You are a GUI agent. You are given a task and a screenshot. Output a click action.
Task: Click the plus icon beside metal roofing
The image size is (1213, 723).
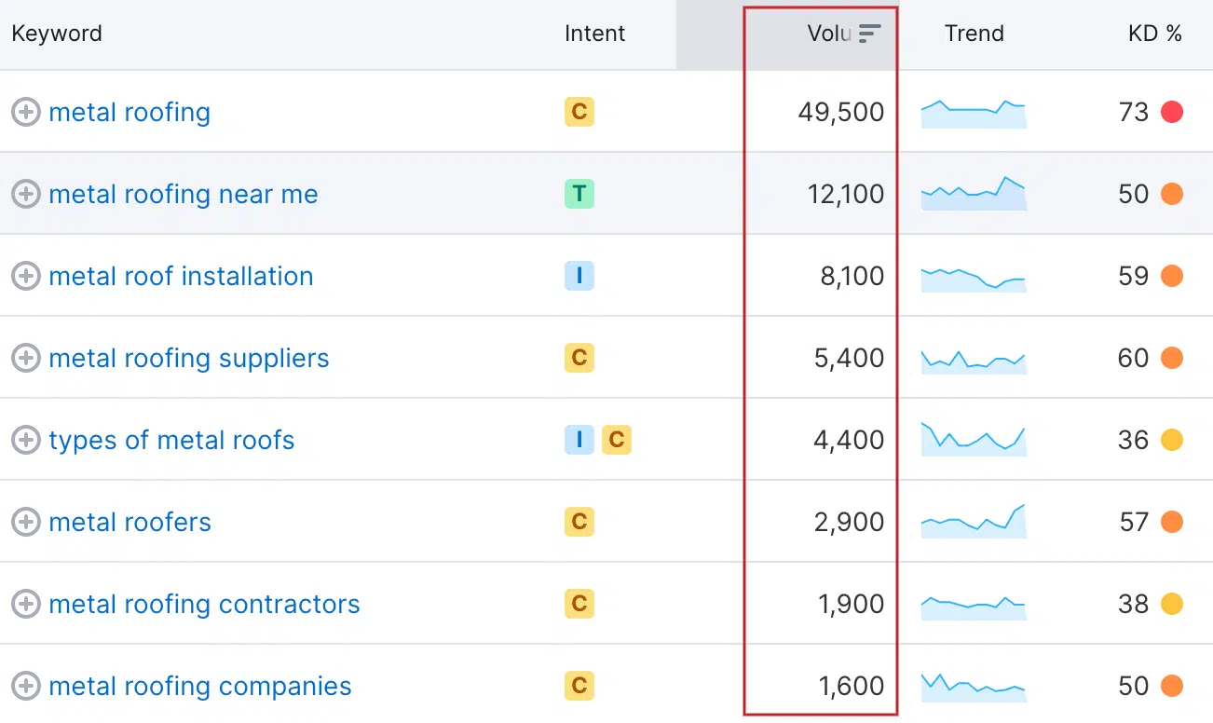point(25,113)
